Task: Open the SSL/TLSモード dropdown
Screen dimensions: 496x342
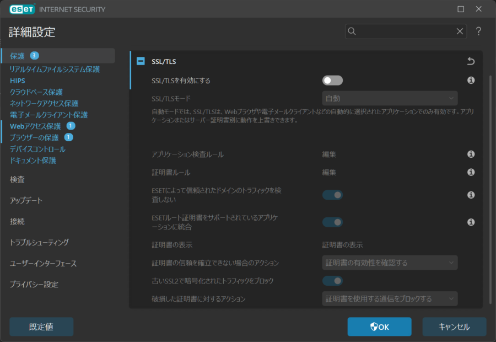Action: 390,99
